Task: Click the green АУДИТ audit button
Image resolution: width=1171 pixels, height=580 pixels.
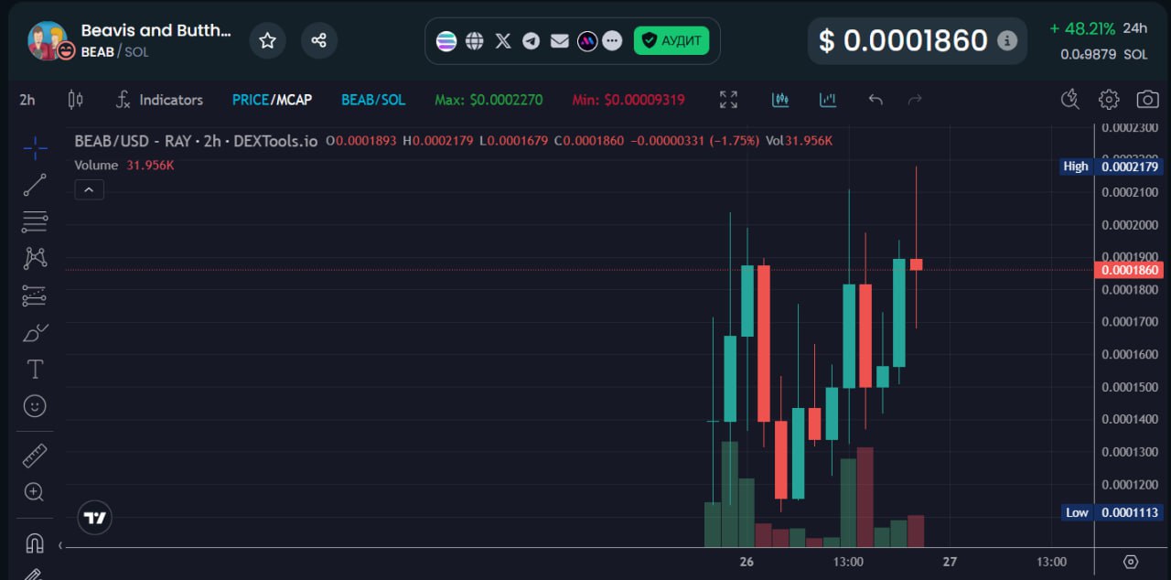Action: tap(671, 40)
